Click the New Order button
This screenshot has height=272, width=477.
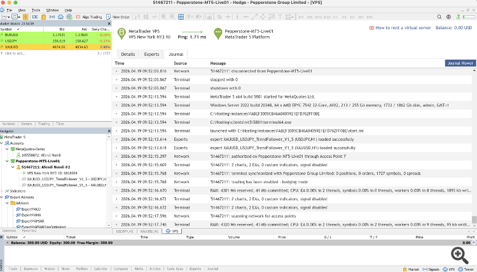[118, 17]
